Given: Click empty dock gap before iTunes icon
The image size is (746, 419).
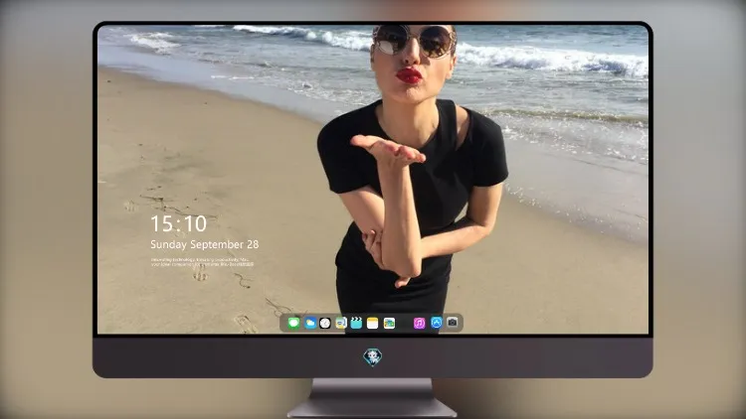Looking at the screenshot, I should (405, 323).
